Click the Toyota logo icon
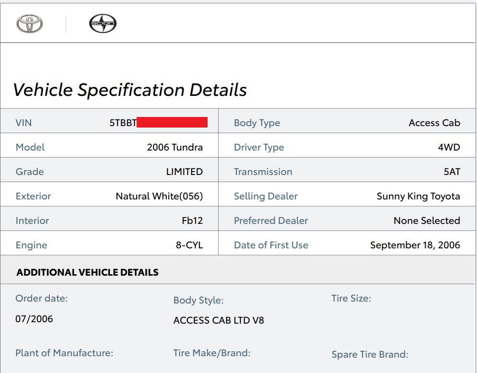This screenshot has width=477, height=373. pos(30,23)
